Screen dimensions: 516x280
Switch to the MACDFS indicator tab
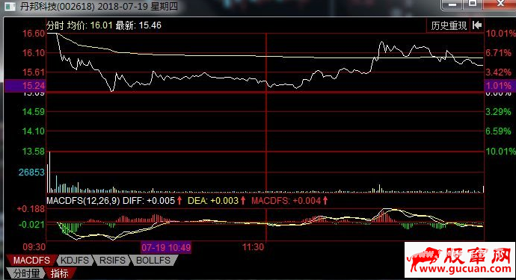31,261
